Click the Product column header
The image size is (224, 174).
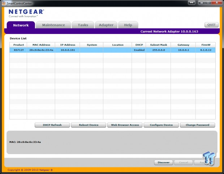point(18,45)
